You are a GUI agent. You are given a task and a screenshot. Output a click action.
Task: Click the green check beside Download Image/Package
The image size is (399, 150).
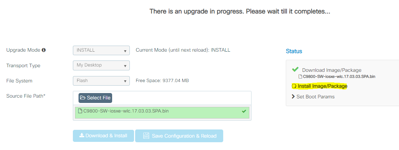tap(295, 70)
